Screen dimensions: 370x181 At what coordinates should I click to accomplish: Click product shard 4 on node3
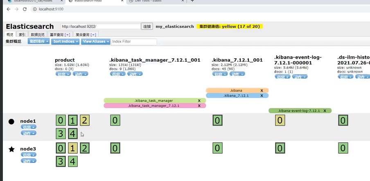(73, 161)
